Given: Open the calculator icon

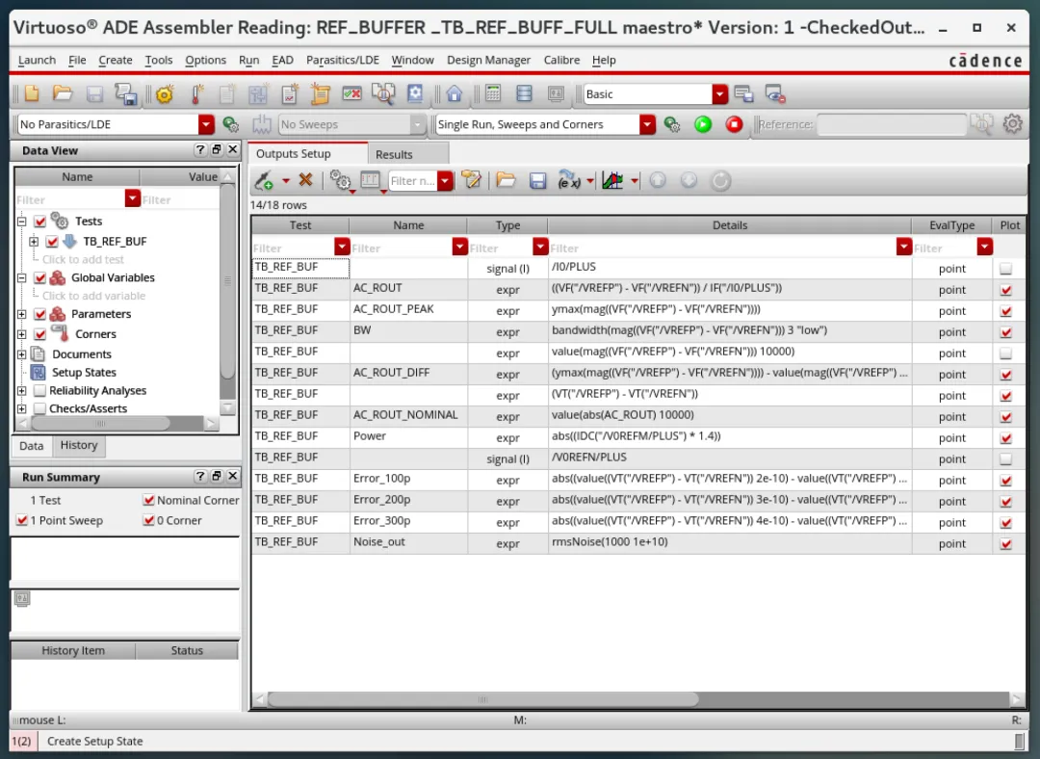Looking at the screenshot, I should 493,93.
